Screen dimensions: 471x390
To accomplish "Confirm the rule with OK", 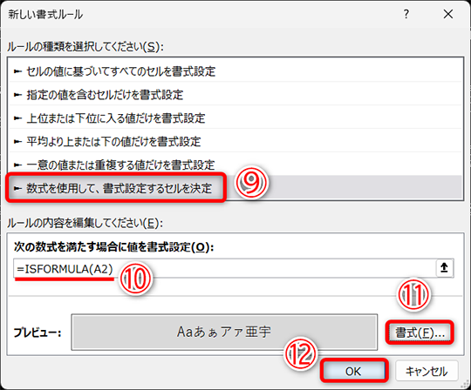I will [x=353, y=371].
